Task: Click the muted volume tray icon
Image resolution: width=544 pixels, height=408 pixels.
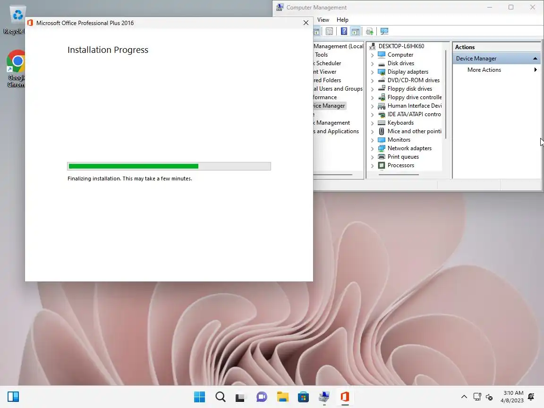Action: [489, 397]
